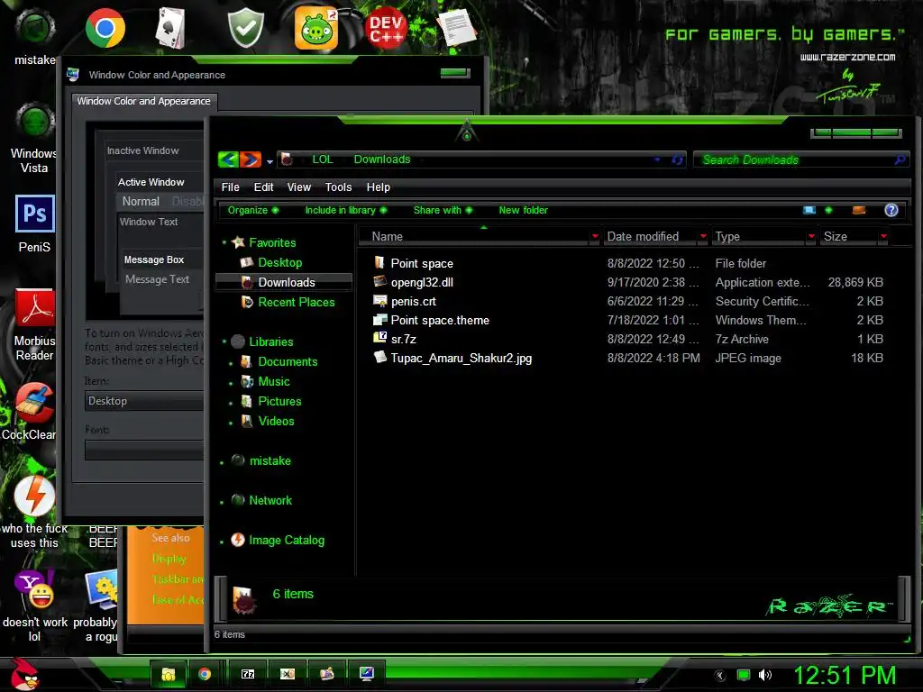Image resolution: width=923 pixels, height=692 pixels.
Task: Open the Organize dropdown
Action: (253, 210)
